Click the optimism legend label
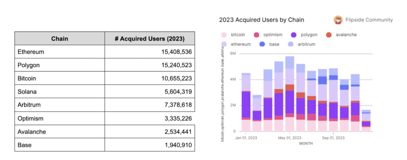 [273, 34]
